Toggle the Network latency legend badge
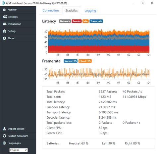Screen dimensions: 157x154 65,21
